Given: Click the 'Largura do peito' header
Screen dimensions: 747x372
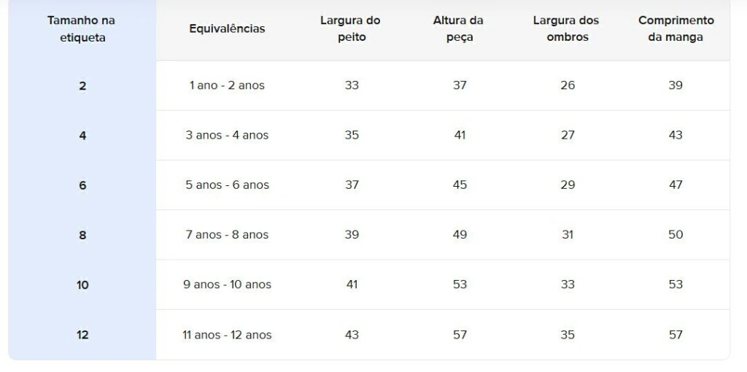Looking at the screenshot, I should coord(350,29).
